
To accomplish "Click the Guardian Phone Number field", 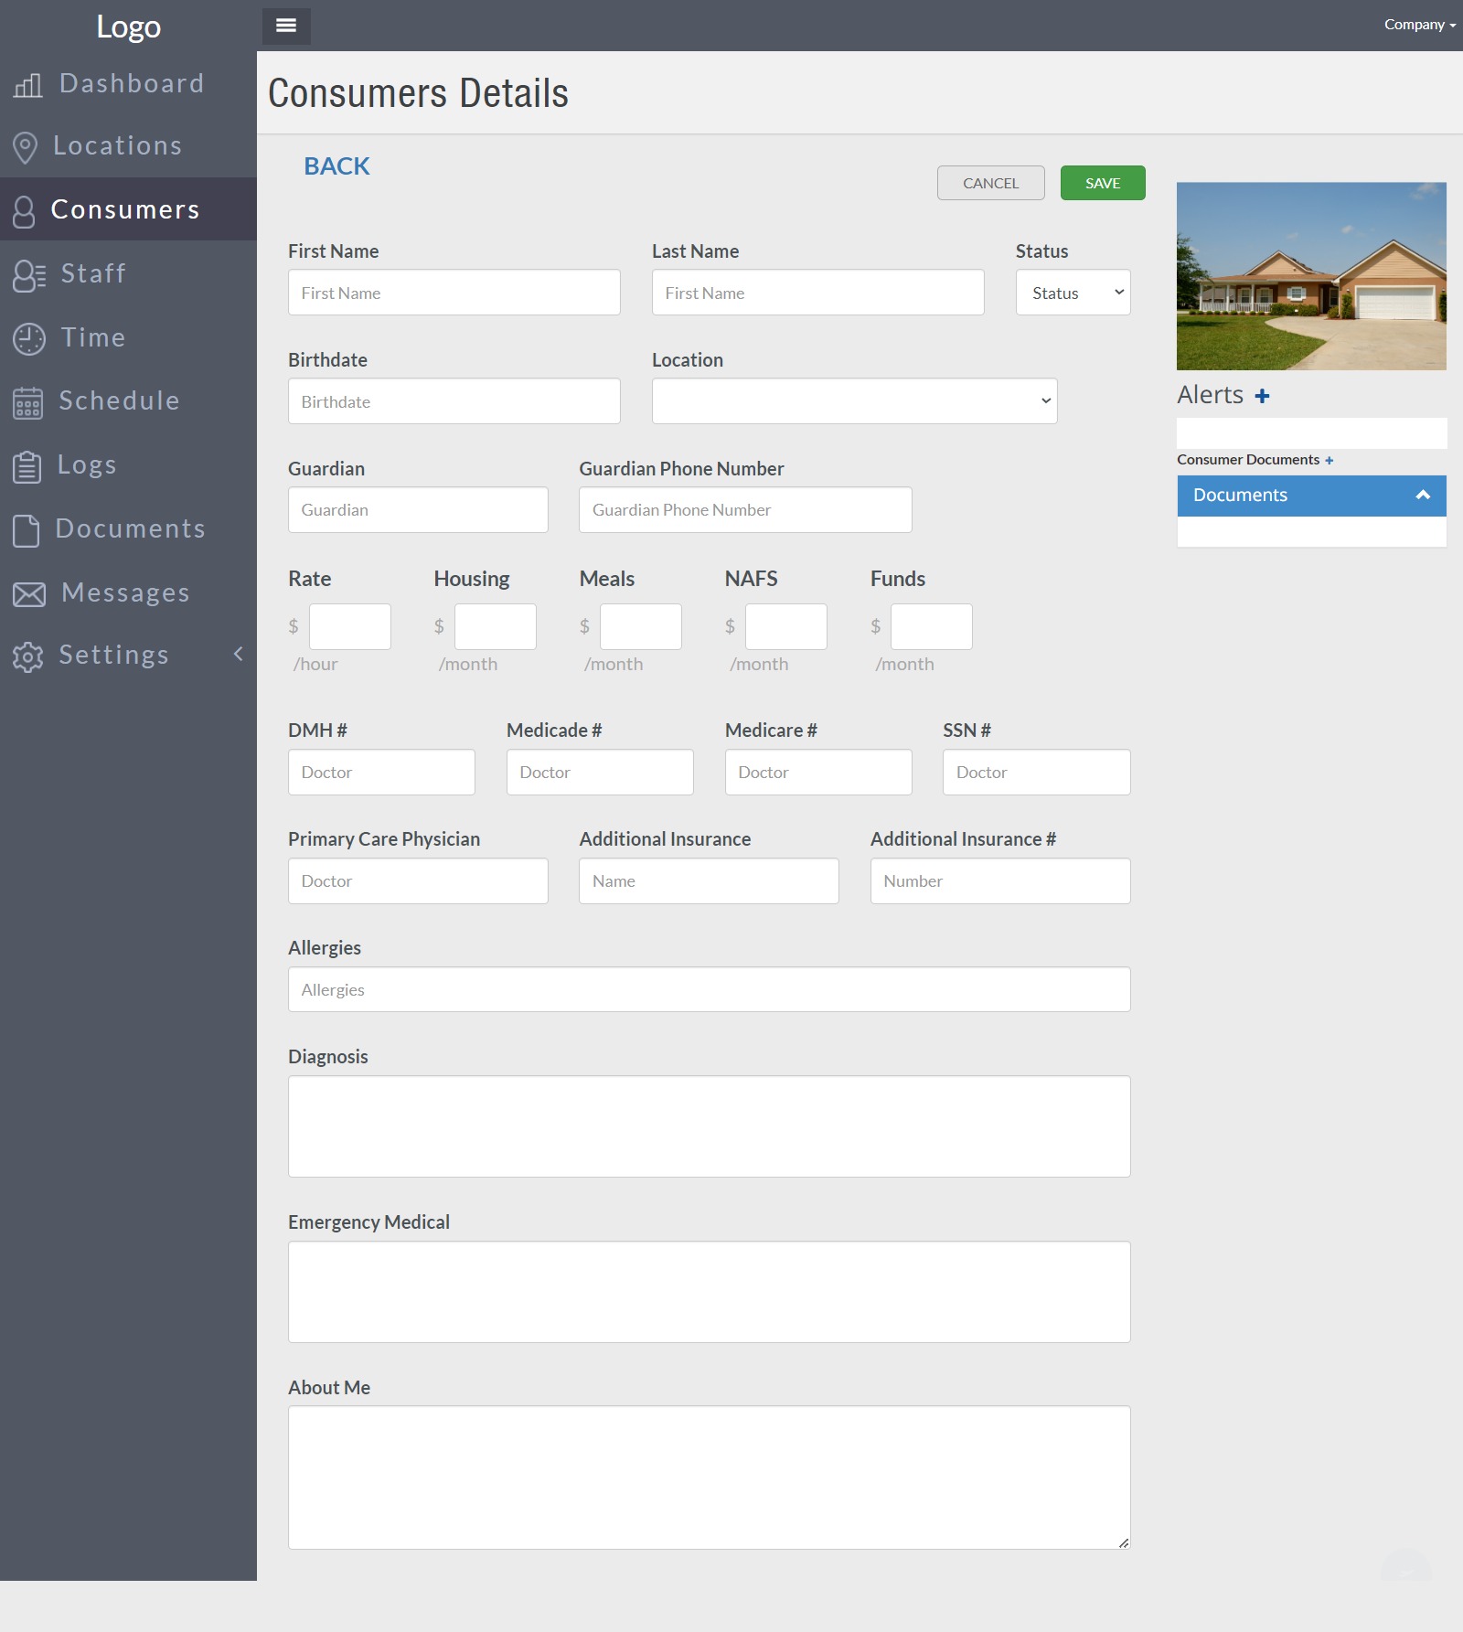I will 745,510.
